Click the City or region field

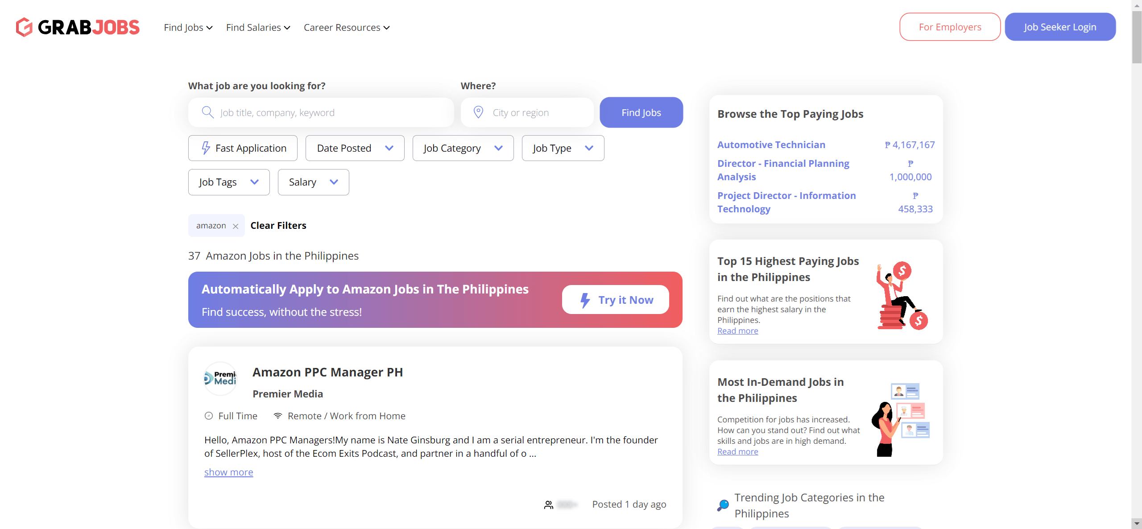(x=527, y=112)
